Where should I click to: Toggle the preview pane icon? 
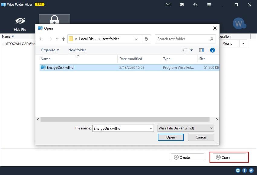click(x=202, y=50)
